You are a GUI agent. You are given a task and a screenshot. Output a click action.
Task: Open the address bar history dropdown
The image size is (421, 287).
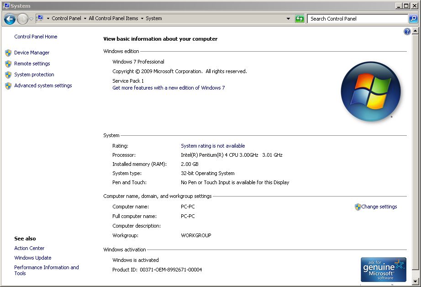(288, 19)
